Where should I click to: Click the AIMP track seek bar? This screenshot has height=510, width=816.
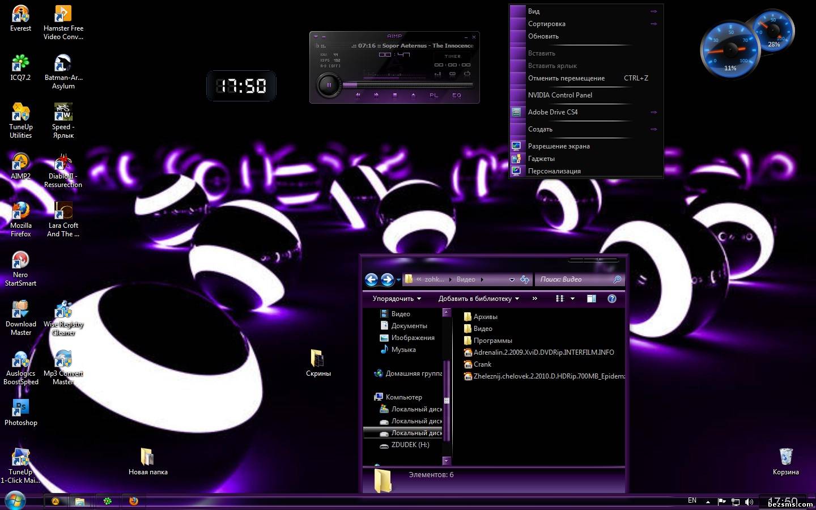(408, 85)
